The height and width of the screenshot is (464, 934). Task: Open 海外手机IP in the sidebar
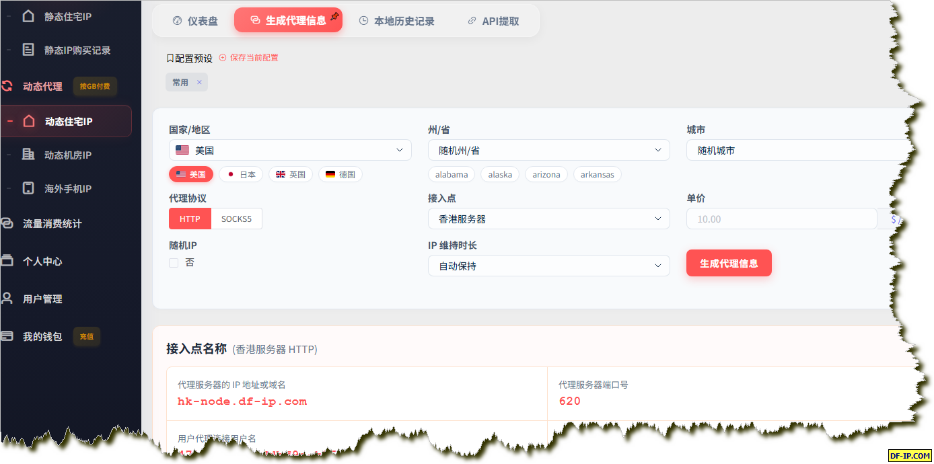click(x=67, y=188)
